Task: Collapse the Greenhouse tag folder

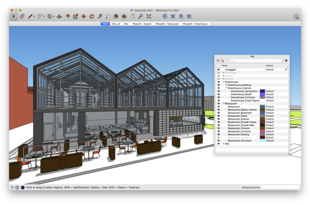Action: pos(224,82)
